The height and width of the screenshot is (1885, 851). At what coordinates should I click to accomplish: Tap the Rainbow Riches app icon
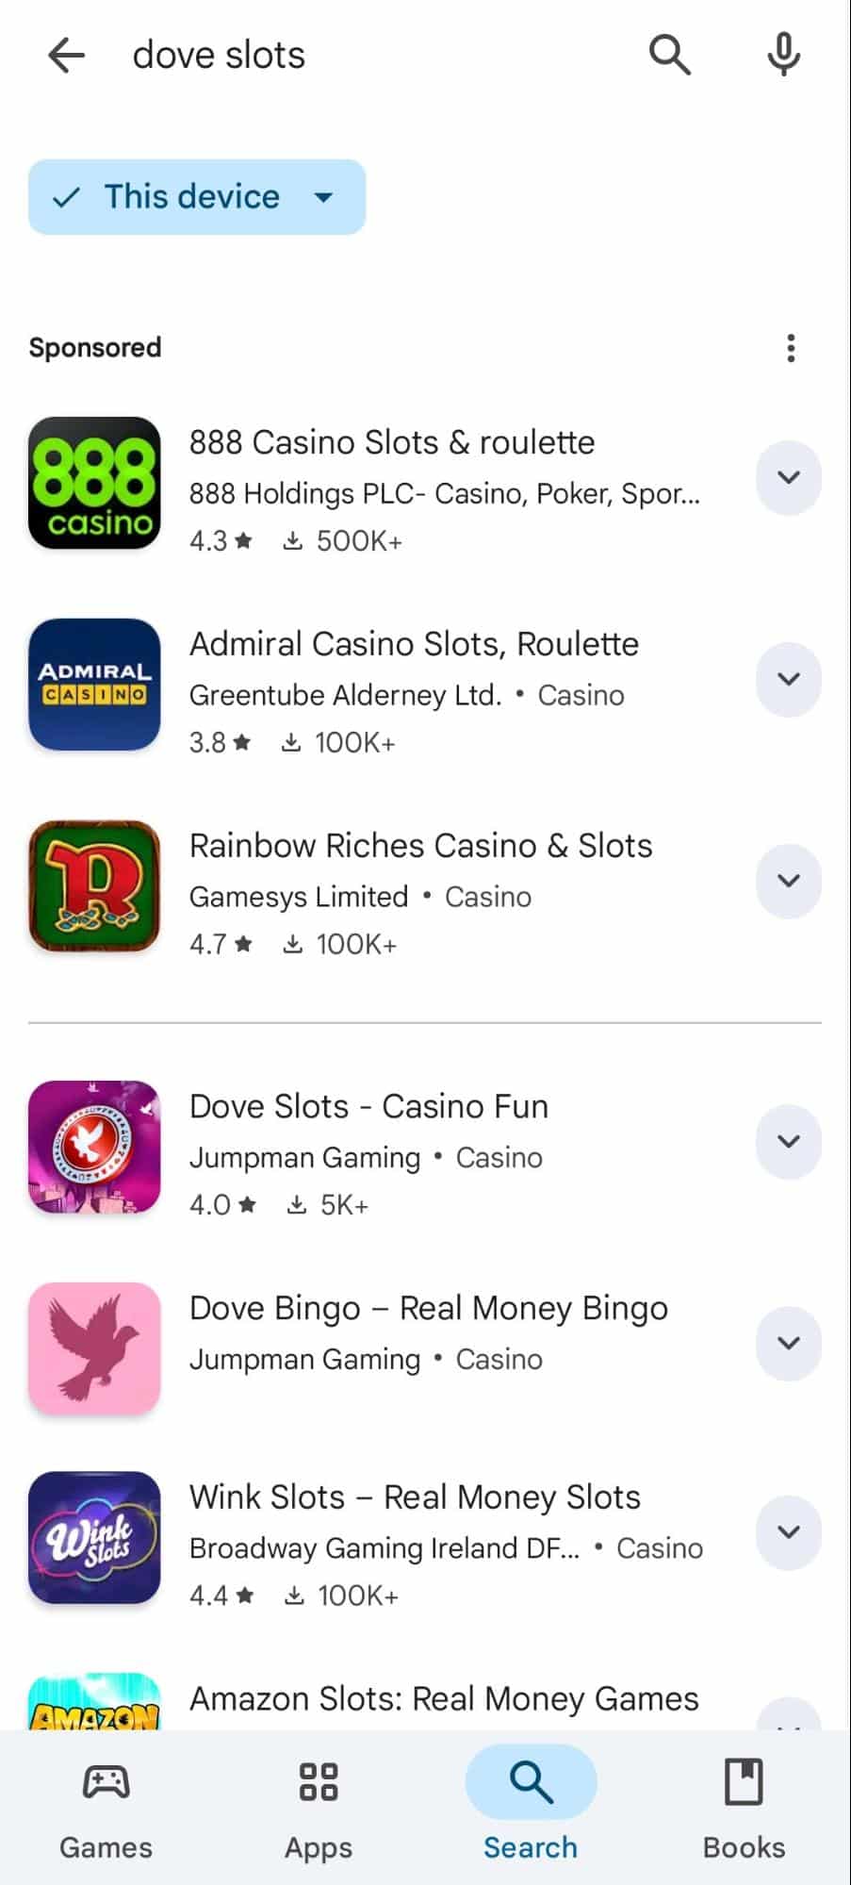coord(94,886)
